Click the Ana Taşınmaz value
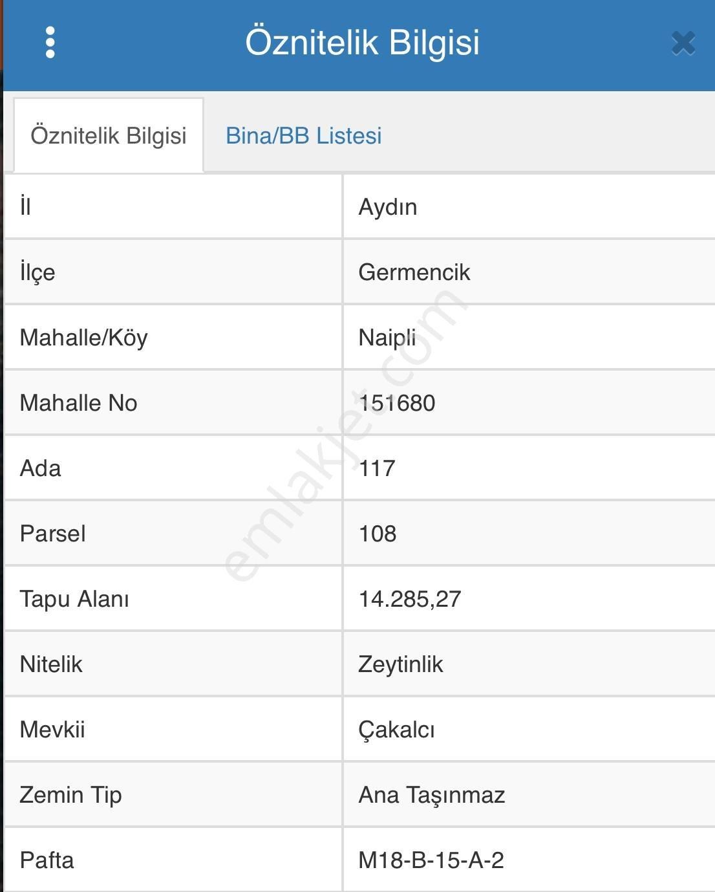Image resolution: width=715 pixels, height=892 pixels. pos(430,794)
